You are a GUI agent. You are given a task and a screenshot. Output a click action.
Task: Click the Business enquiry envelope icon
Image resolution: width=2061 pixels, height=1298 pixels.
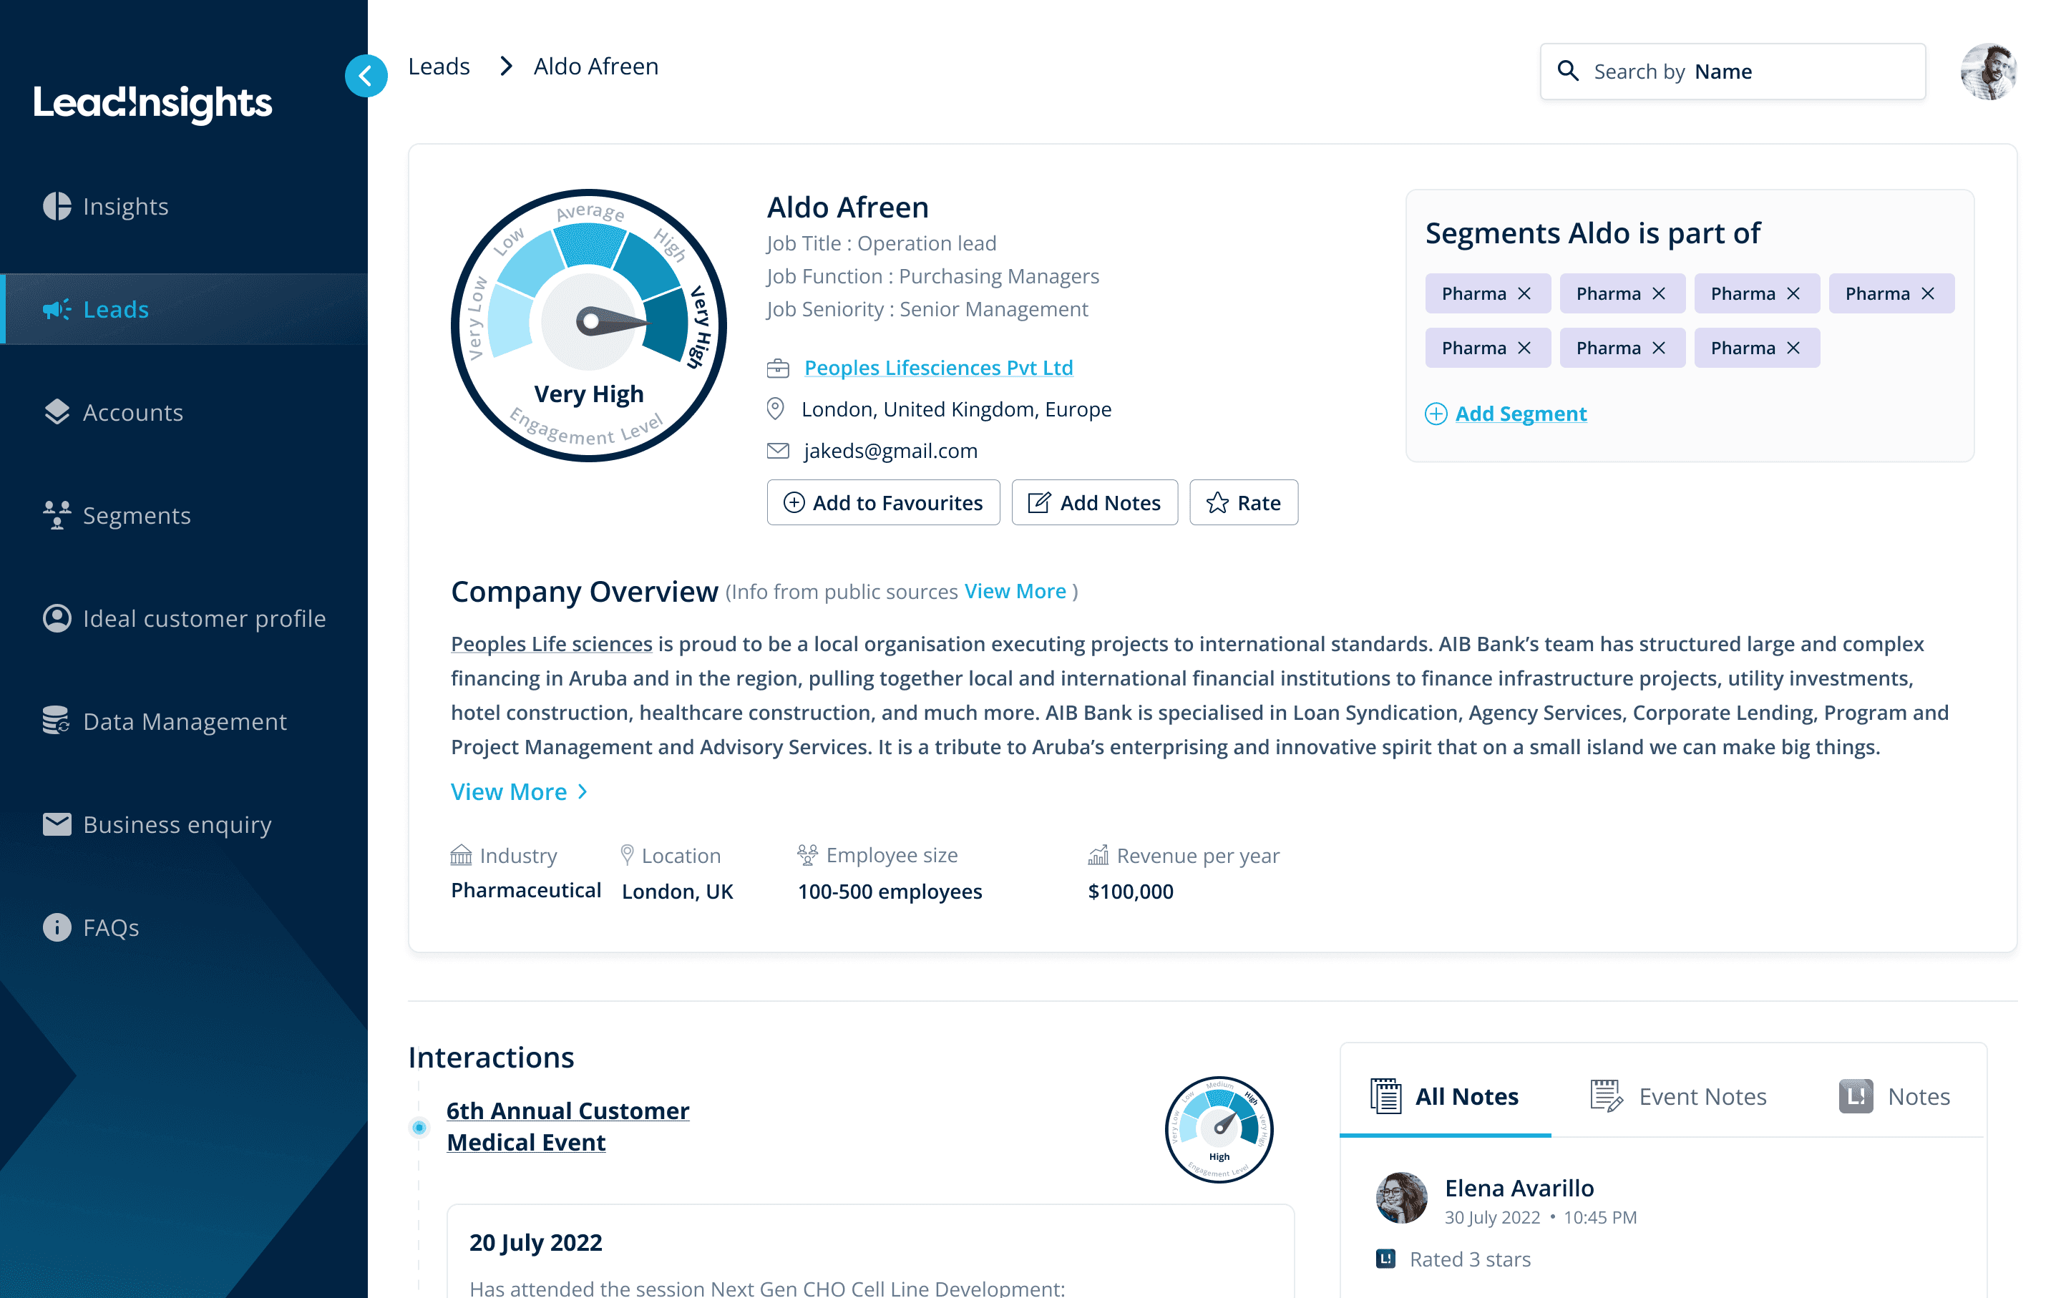pyautogui.click(x=57, y=824)
